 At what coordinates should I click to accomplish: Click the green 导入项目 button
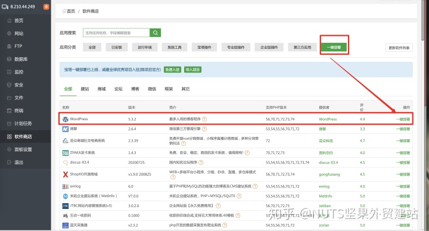[193, 70]
